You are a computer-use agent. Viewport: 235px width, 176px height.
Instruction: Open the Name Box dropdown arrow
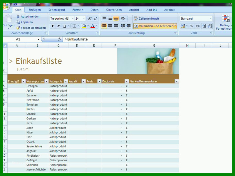(38, 39)
